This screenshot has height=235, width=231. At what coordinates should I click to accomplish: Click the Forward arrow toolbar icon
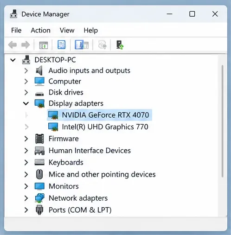[26, 45]
